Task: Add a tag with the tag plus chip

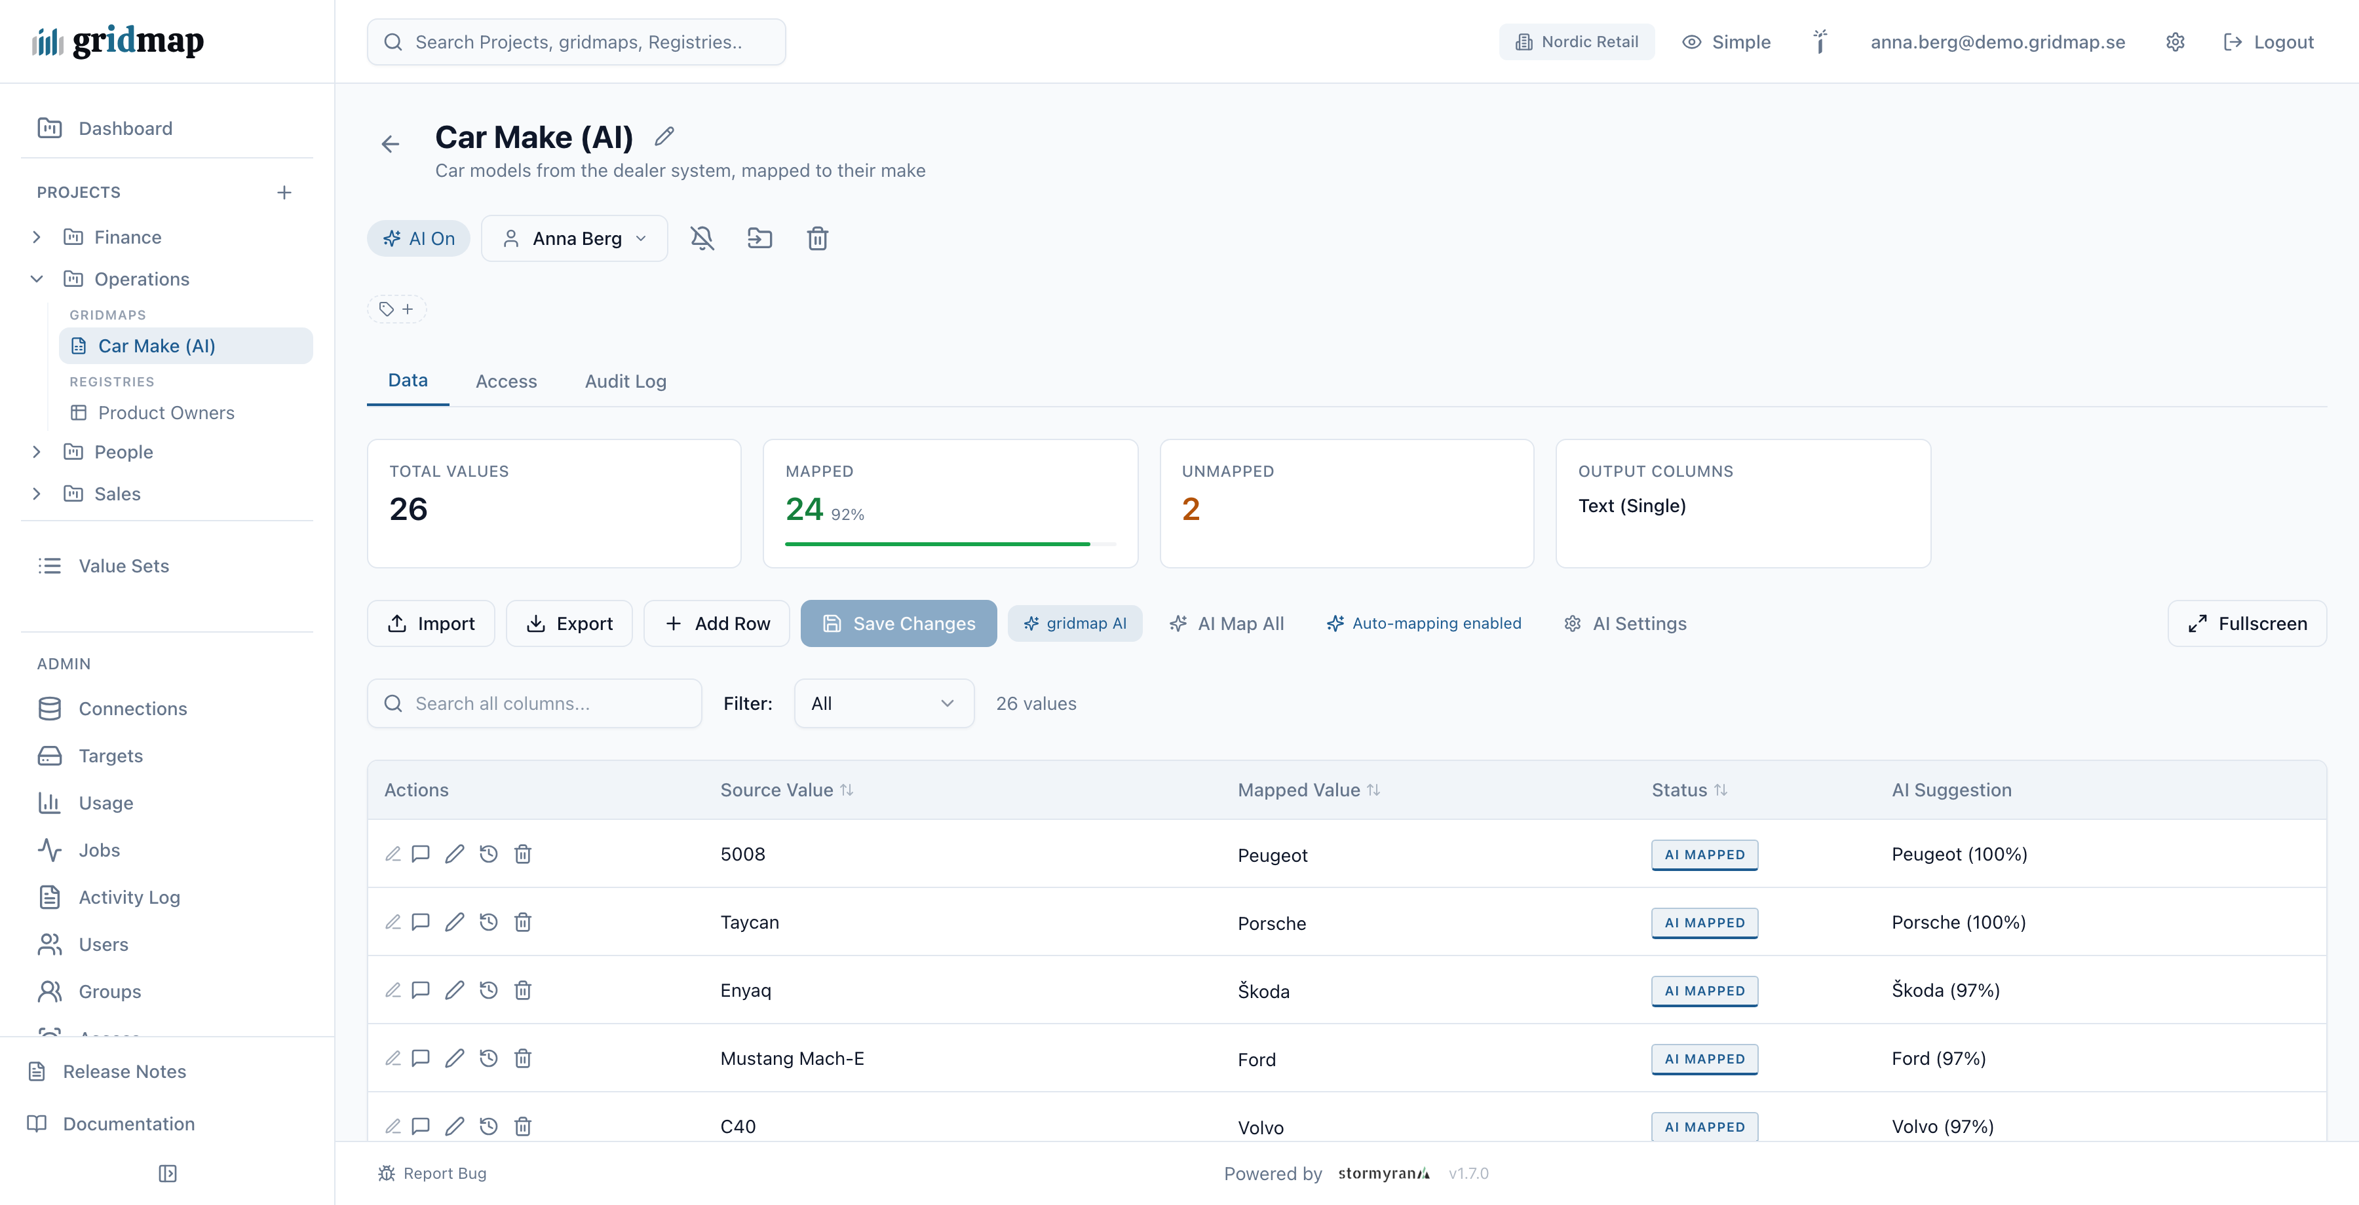Action: click(396, 309)
